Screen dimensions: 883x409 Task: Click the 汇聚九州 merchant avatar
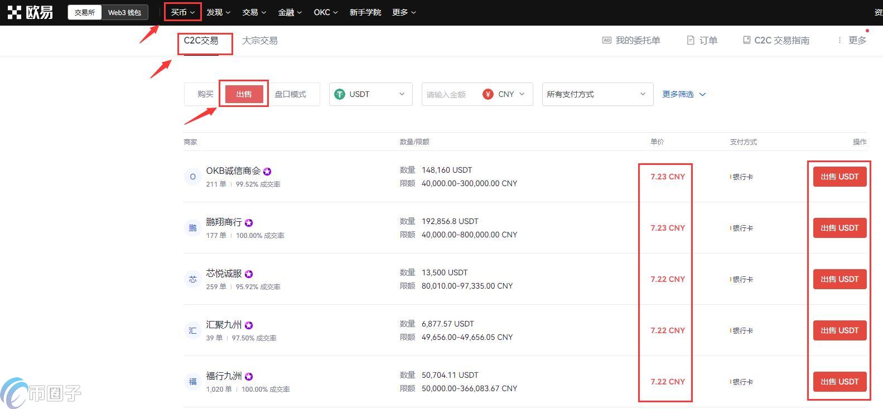tap(192, 330)
